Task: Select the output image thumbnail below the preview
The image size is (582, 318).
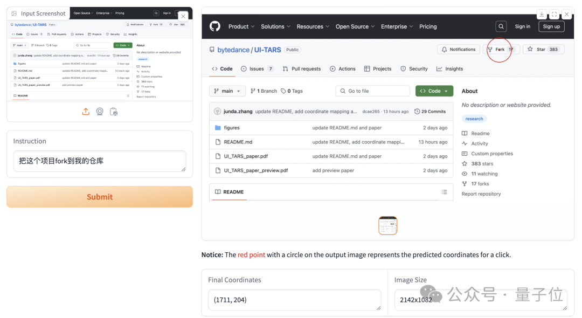Action: 387,226
